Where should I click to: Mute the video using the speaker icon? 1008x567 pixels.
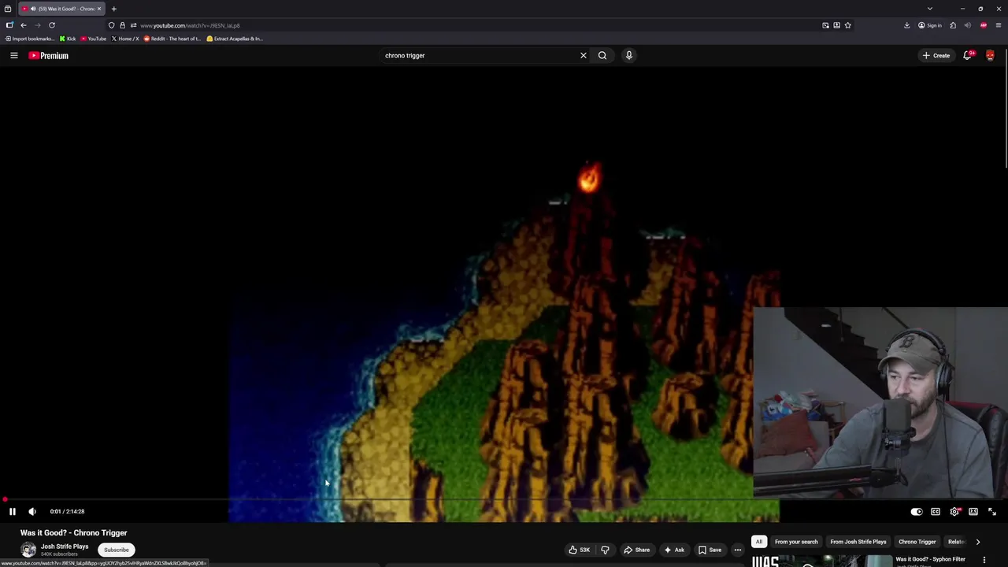pyautogui.click(x=32, y=512)
